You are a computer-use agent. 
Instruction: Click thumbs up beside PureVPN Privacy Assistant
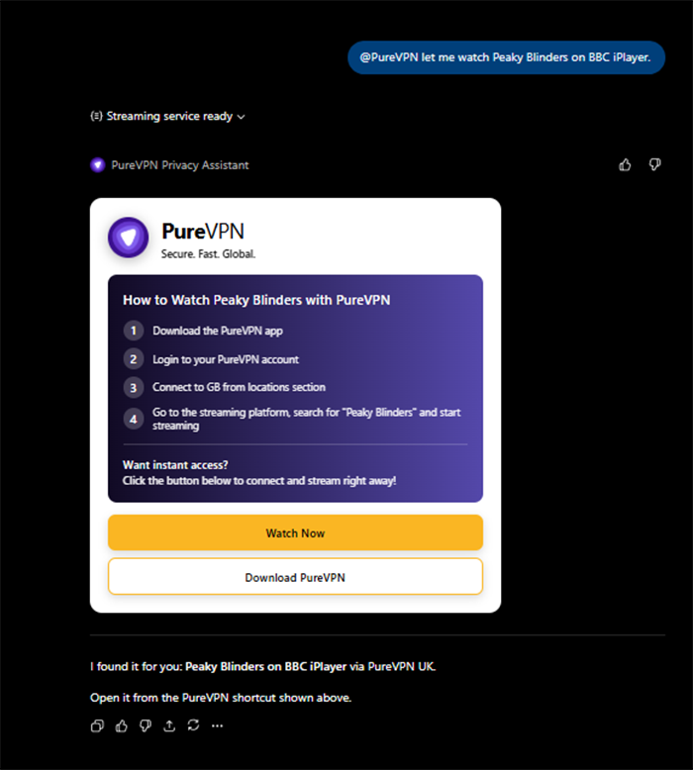pos(625,164)
